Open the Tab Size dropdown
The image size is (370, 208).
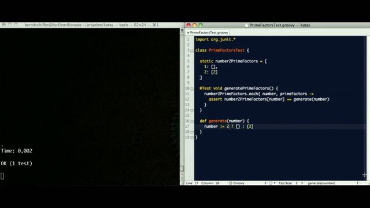(291, 183)
